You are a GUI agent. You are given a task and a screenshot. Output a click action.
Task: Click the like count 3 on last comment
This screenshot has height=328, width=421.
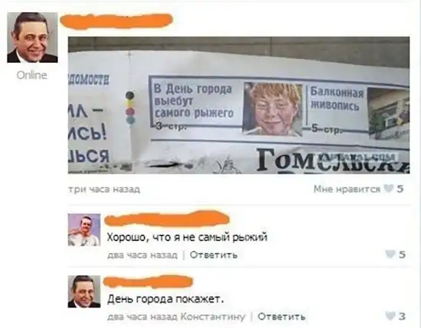402,317
